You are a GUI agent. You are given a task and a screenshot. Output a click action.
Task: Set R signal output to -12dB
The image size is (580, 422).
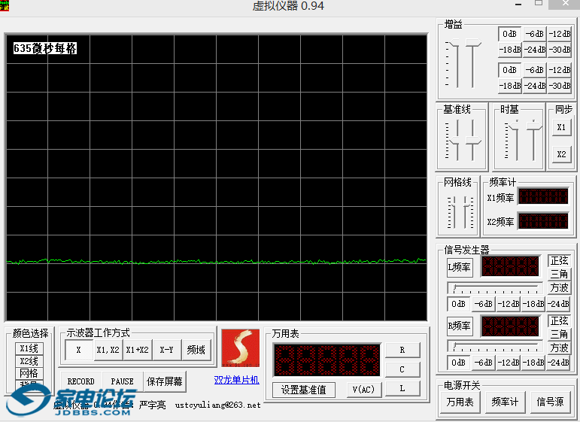[509, 363]
